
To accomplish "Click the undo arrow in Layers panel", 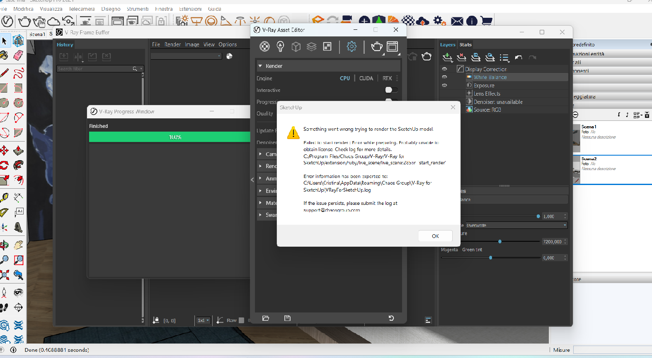I will (518, 58).
